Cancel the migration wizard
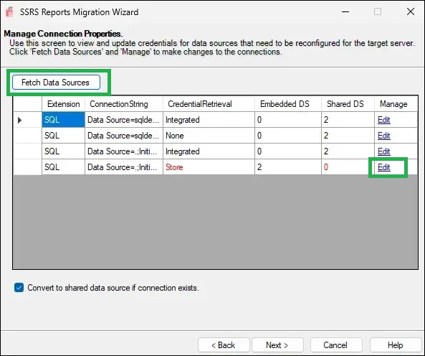Image resolution: width=425 pixels, height=356 pixels. tap(336, 345)
